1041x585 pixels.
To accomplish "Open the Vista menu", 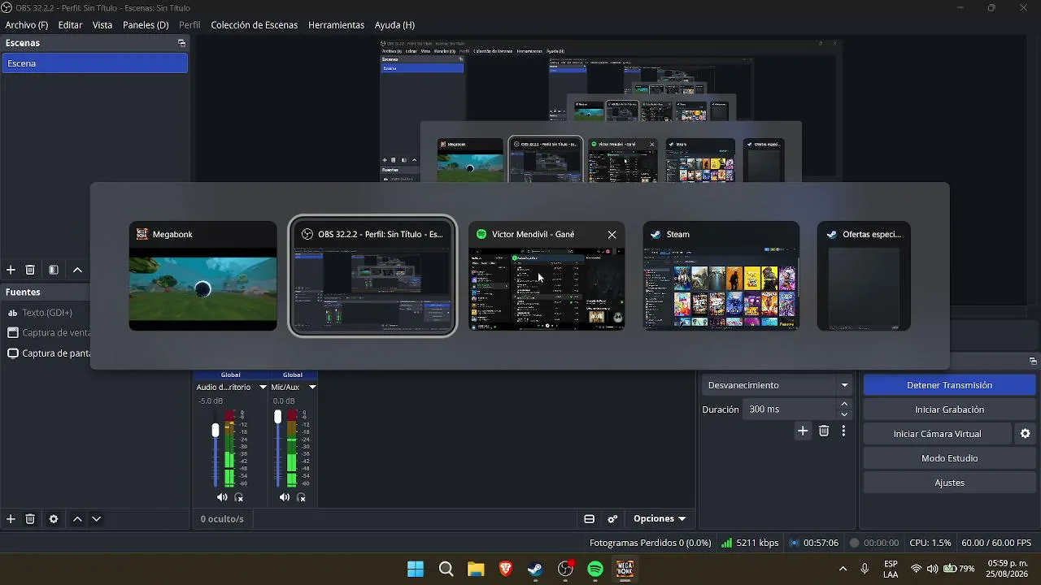I will pos(102,25).
